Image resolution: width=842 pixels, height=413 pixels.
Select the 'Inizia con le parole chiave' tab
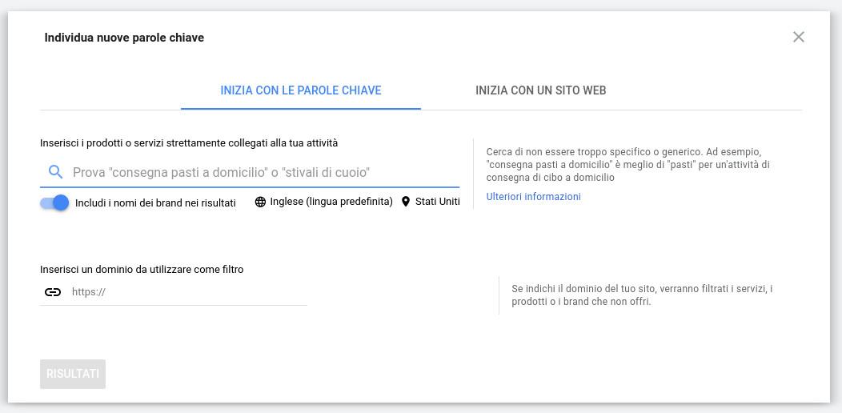300,90
